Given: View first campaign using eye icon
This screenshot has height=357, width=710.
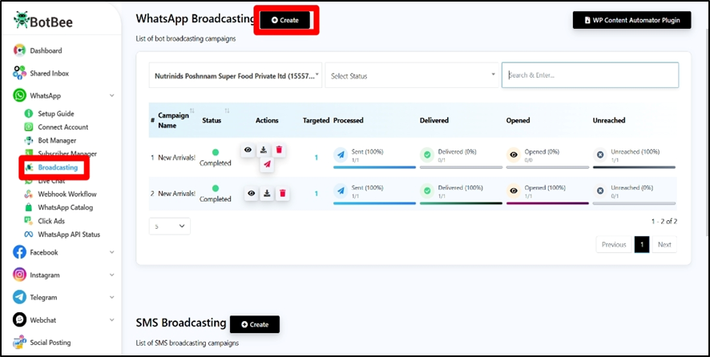Looking at the screenshot, I should (x=250, y=150).
